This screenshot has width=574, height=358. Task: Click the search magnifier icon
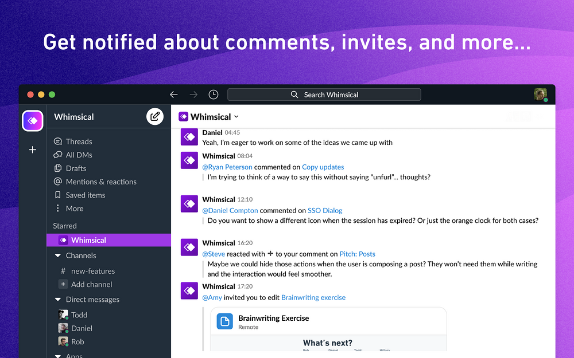pos(294,95)
